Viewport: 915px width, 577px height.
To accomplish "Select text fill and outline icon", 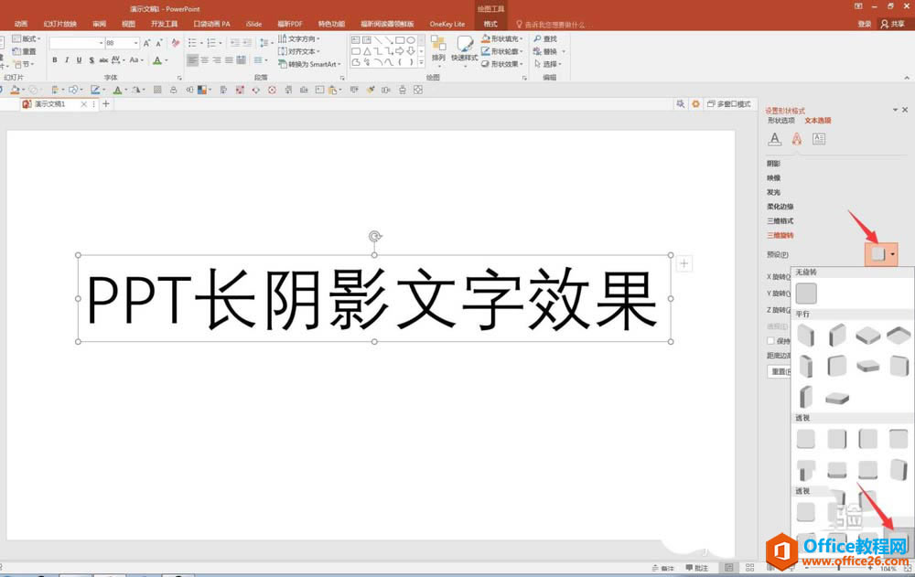I will (x=774, y=139).
